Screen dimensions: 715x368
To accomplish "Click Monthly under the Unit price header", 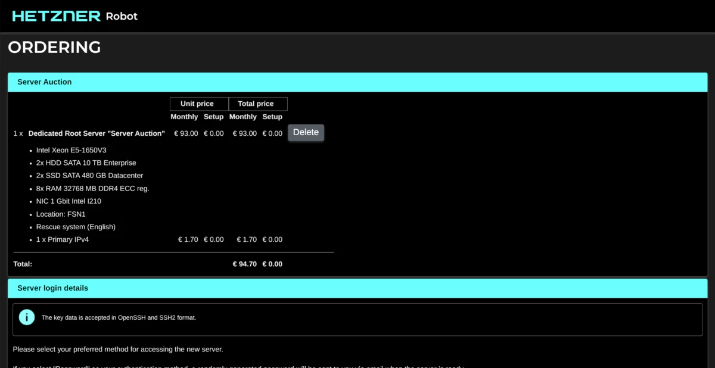I will tap(184, 117).
